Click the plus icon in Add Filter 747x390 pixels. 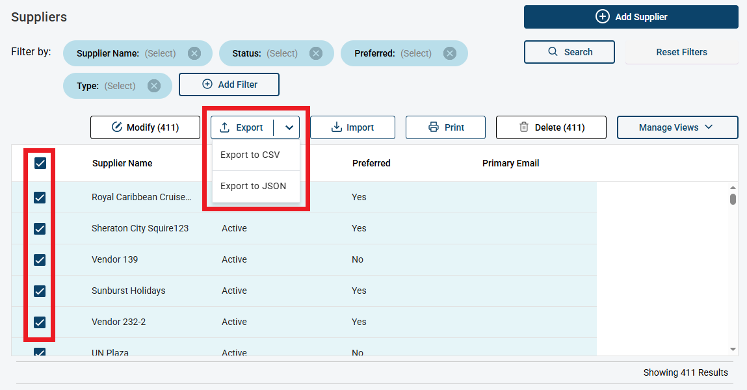click(207, 84)
